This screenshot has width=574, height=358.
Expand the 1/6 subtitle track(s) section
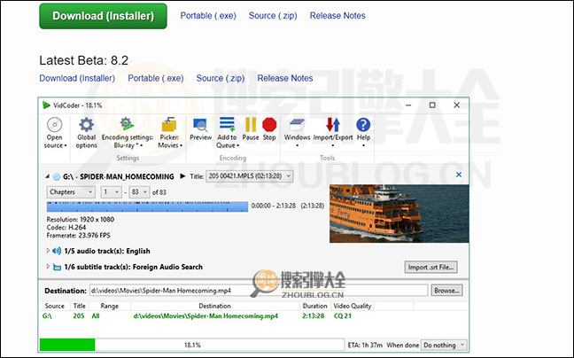[x=48, y=267]
